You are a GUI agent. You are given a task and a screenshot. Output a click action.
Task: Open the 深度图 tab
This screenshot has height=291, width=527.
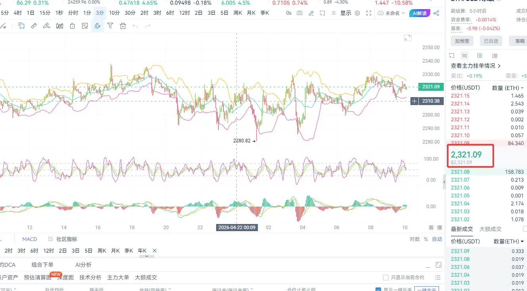[x=65, y=278]
